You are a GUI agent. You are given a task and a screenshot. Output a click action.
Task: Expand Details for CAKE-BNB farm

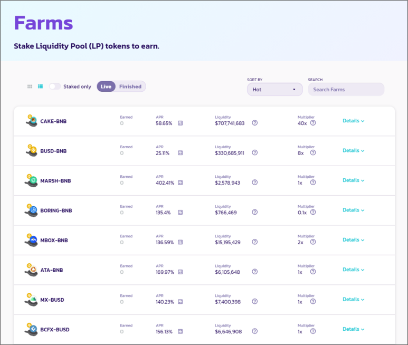coord(353,121)
